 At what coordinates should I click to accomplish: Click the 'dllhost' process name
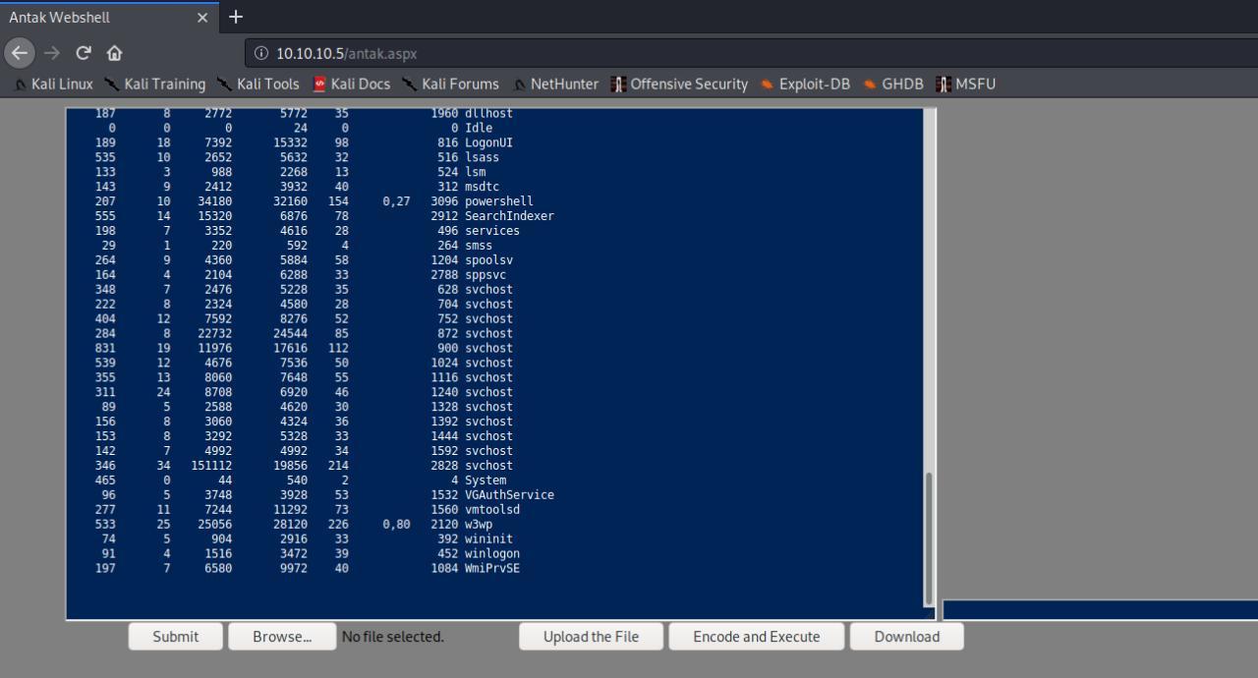coord(488,113)
